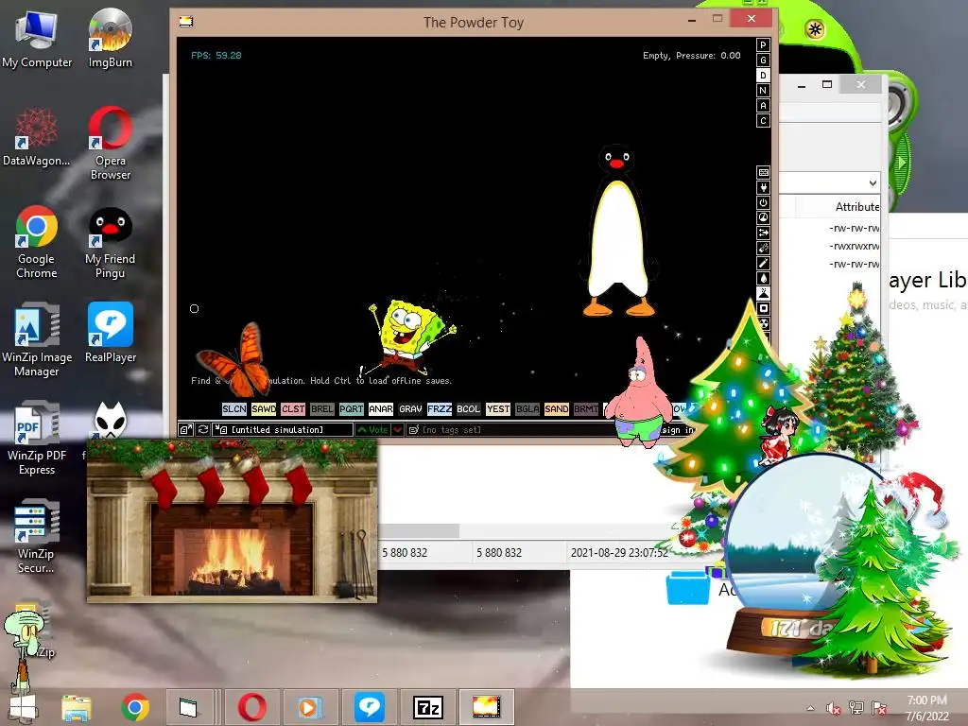Choose the SLCN element
Image resolution: width=968 pixels, height=726 pixels.
[x=234, y=408]
